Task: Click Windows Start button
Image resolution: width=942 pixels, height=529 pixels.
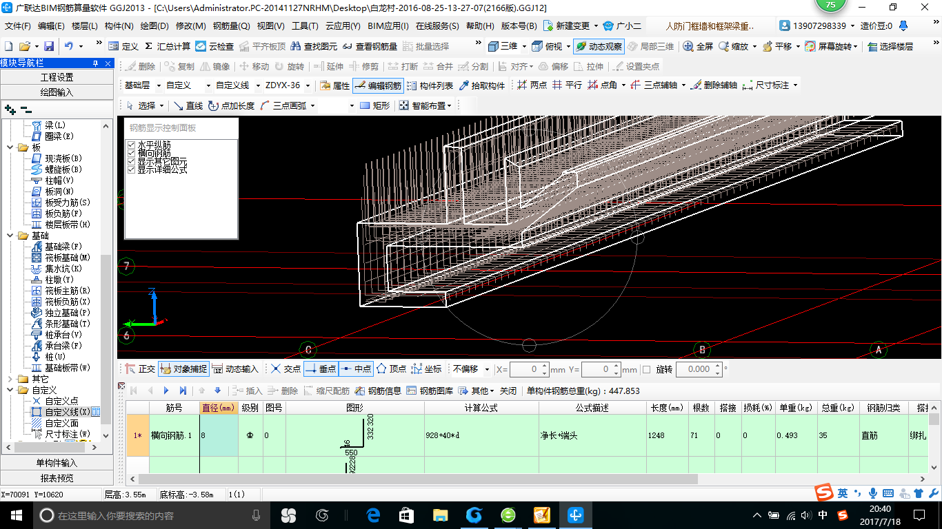Action: point(16,515)
